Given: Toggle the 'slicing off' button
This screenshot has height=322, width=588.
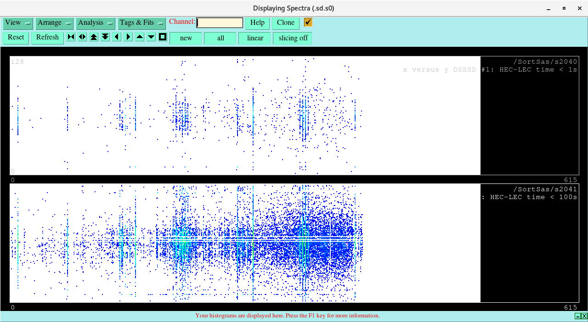Looking at the screenshot, I should tap(293, 38).
